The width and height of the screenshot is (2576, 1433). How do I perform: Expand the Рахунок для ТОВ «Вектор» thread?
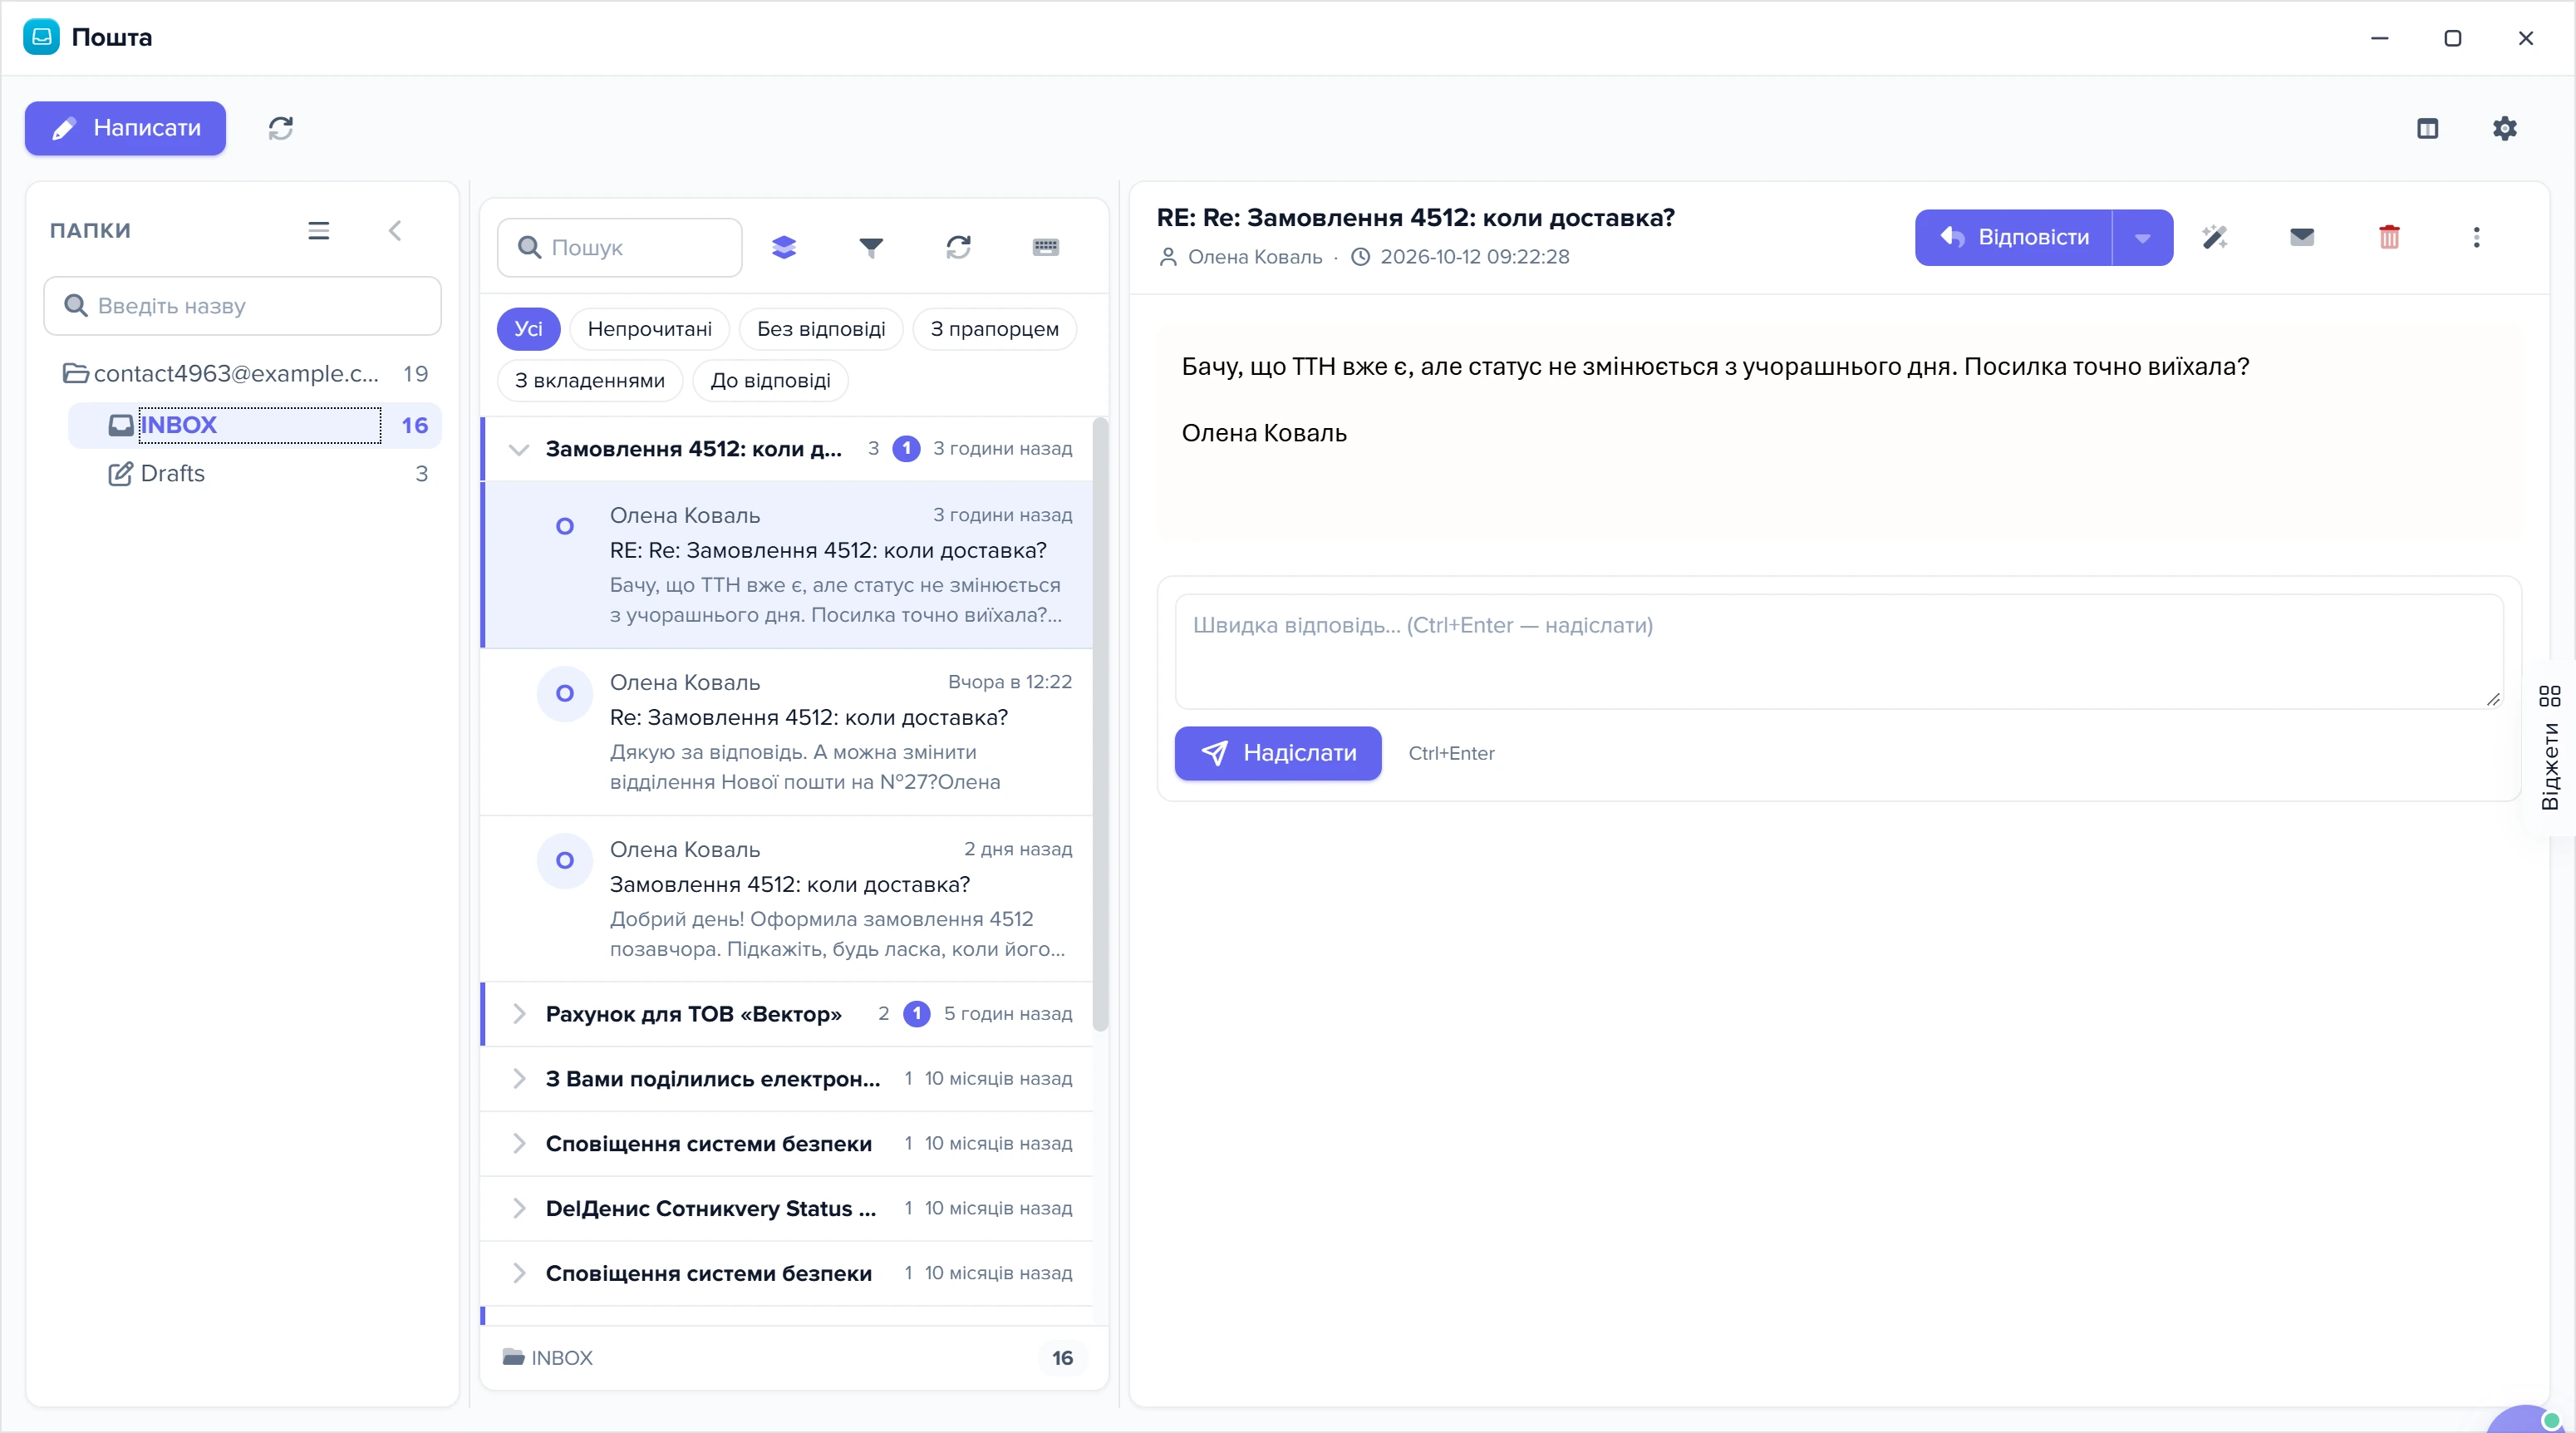click(x=518, y=1014)
